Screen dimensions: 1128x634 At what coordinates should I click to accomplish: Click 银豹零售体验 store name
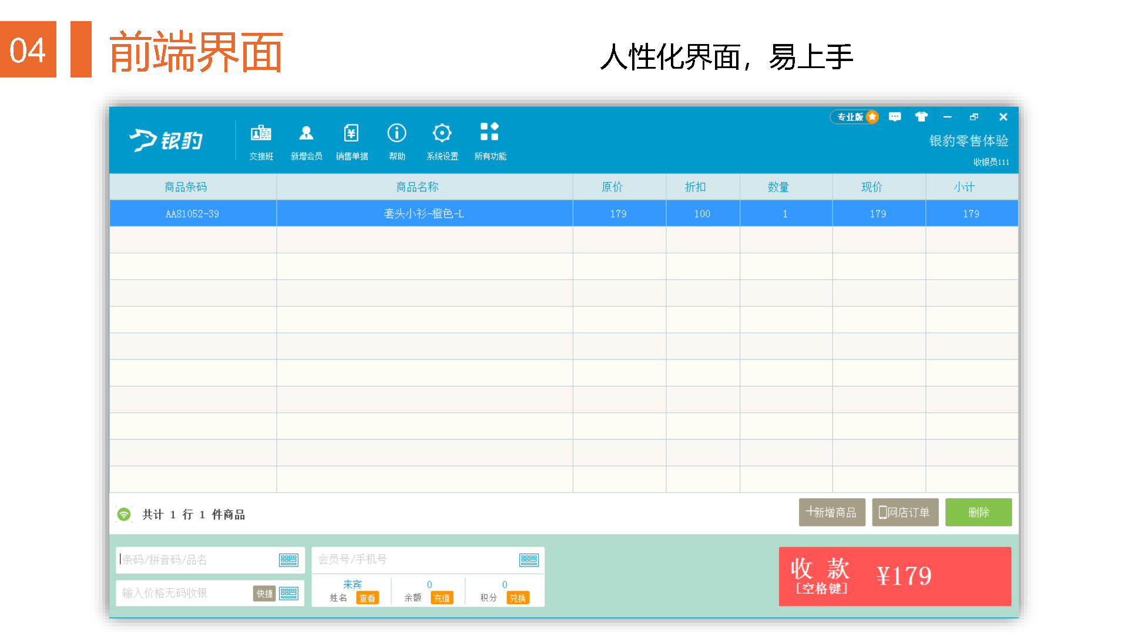(x=969, y=141)
